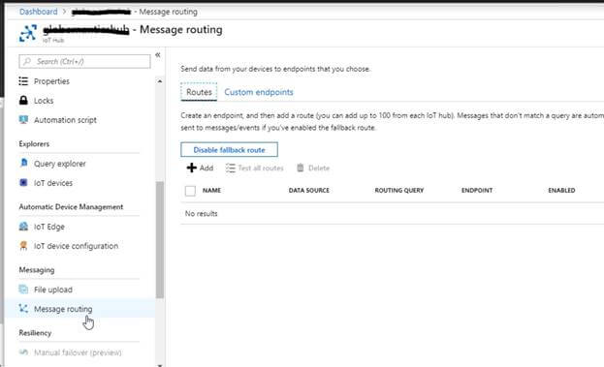604x367 pixels.
Task: Click the Disable fallback route button
Action: click(x=229, y=150)
